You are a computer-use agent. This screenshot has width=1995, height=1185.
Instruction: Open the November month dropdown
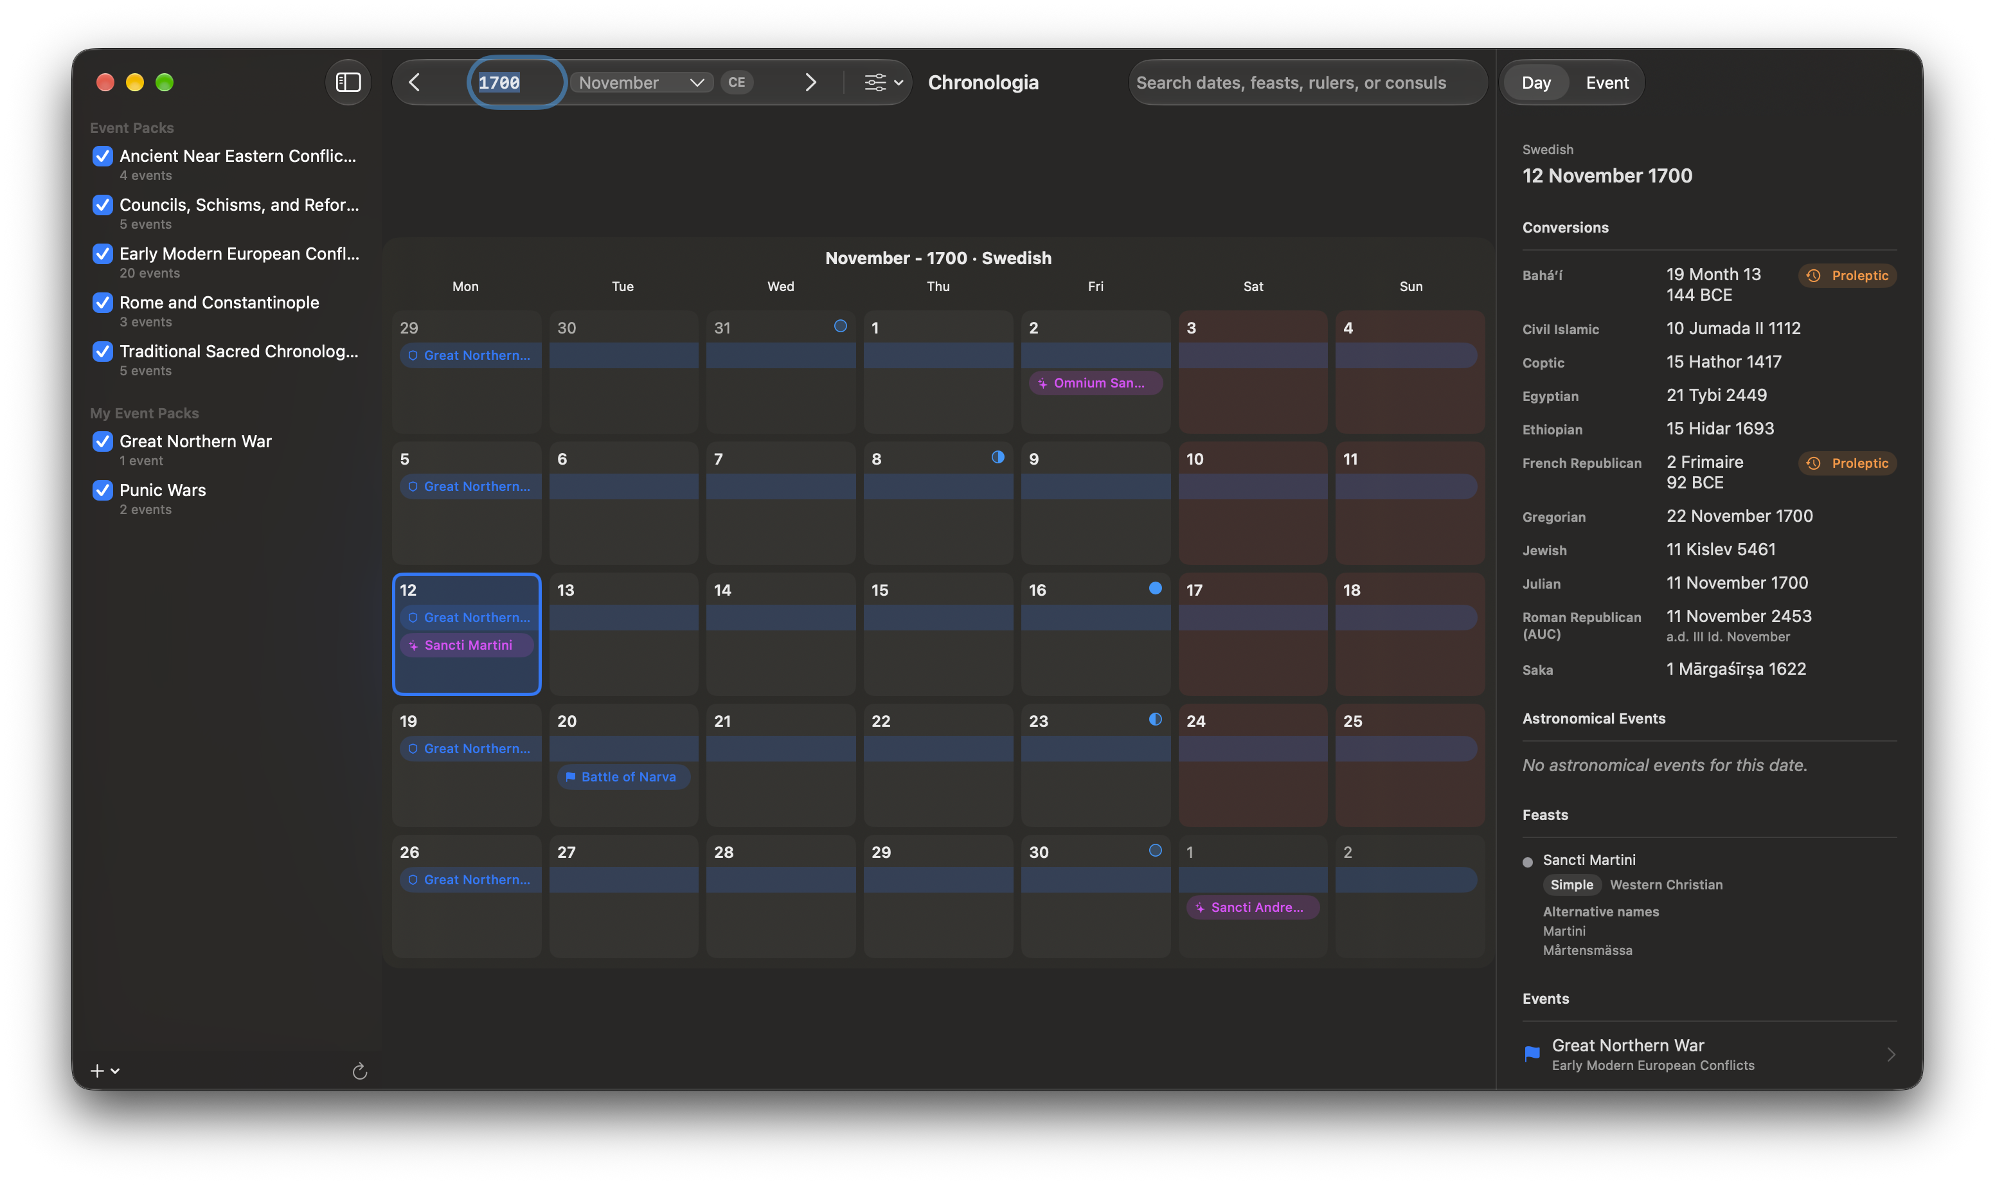(x=641, y=82)
